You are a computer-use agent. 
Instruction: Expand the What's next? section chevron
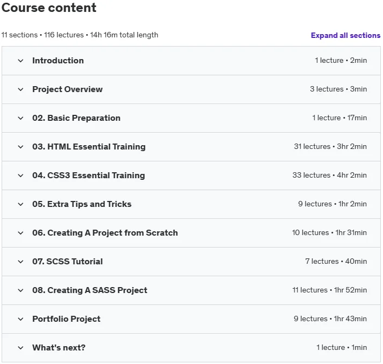(x=21, y=348)
